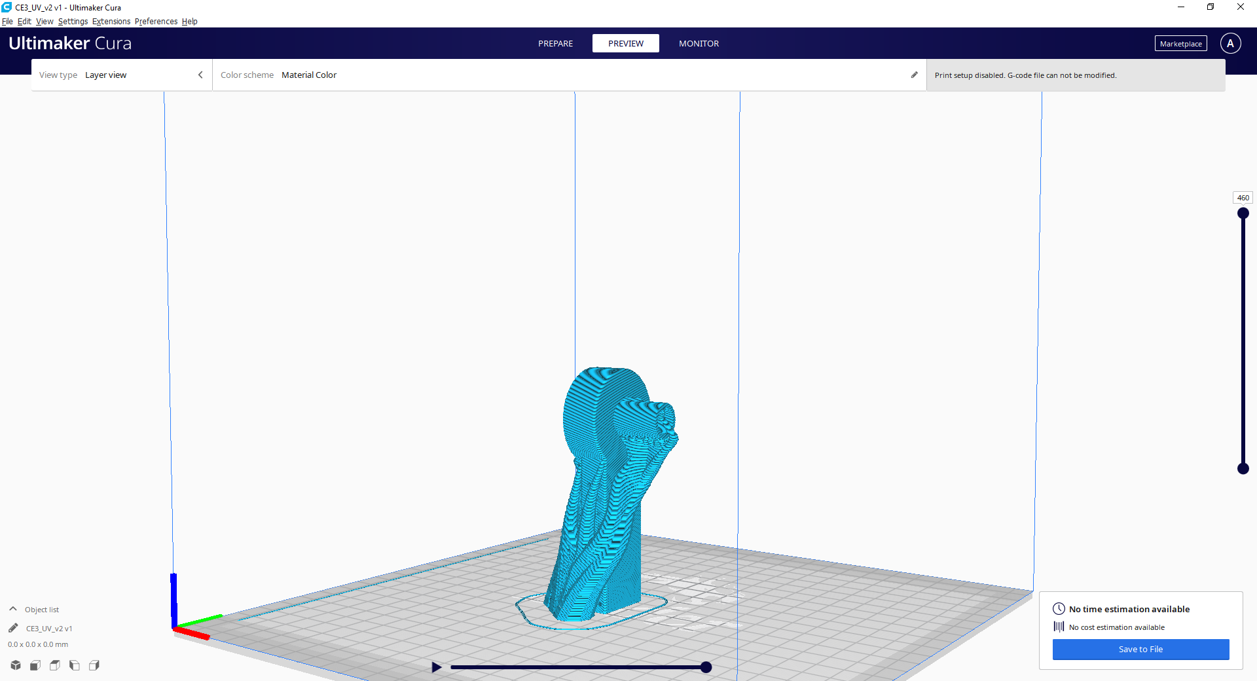Click the Cura app icon in title bar
The image size is (1257, 681).
click(7, 7)
